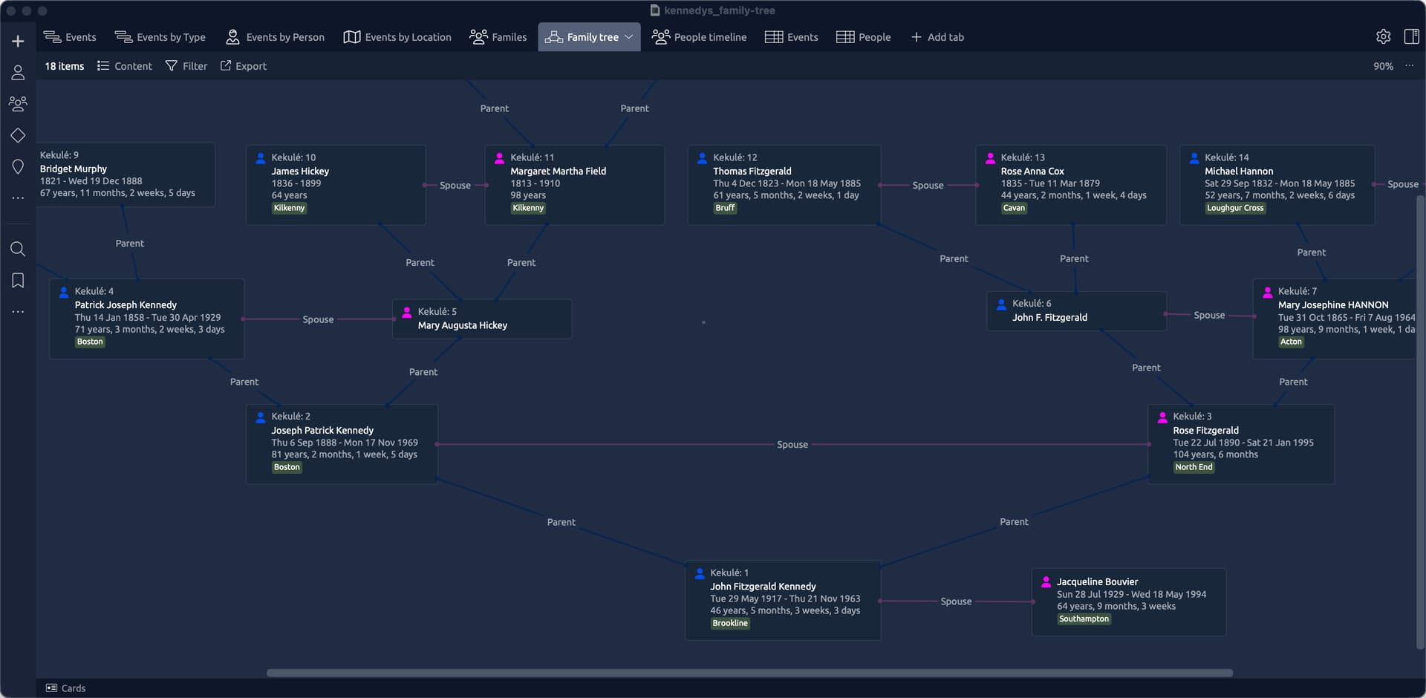
Task: Click the horizontal scrollbar at bottom
Action: [749, 673]
